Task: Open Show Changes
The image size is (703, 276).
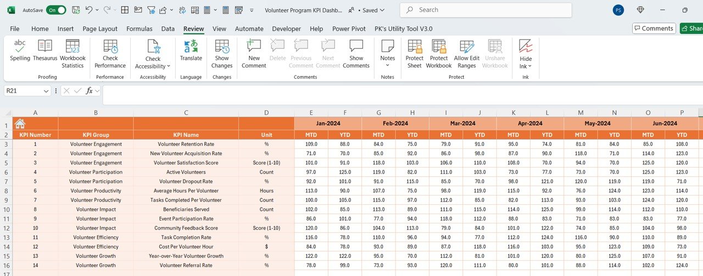Action: point(222,54)
